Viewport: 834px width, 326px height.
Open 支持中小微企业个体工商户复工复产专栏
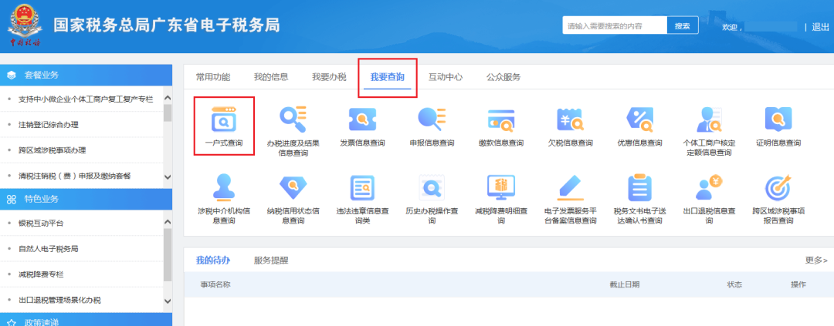click(x=86, y=99)
